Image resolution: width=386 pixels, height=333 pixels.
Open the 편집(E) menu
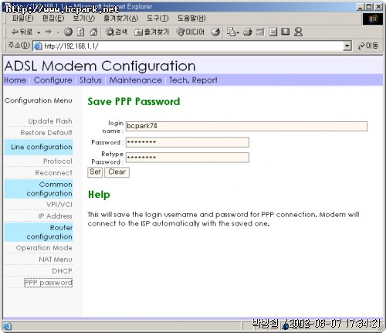53,19
